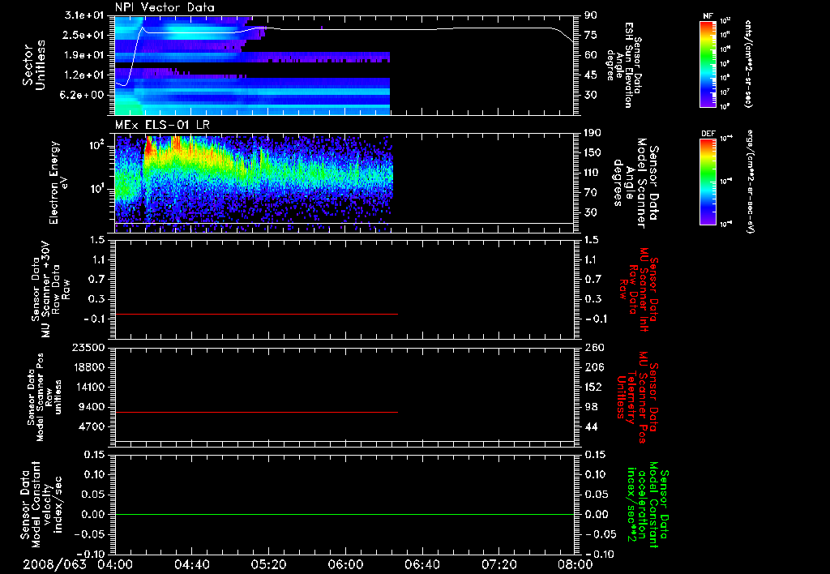Image resolution: width=830 pixels, height=574 pixels.
Task: Select the green "Model Constant acceleration" label
Action: tap(647, 504)
